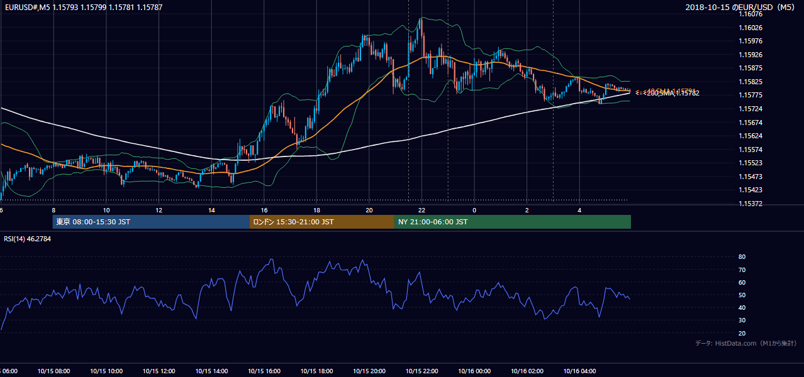Click the 1.15574 price axis label
Screen dimensions: 804x377
[x=751, y=150]
